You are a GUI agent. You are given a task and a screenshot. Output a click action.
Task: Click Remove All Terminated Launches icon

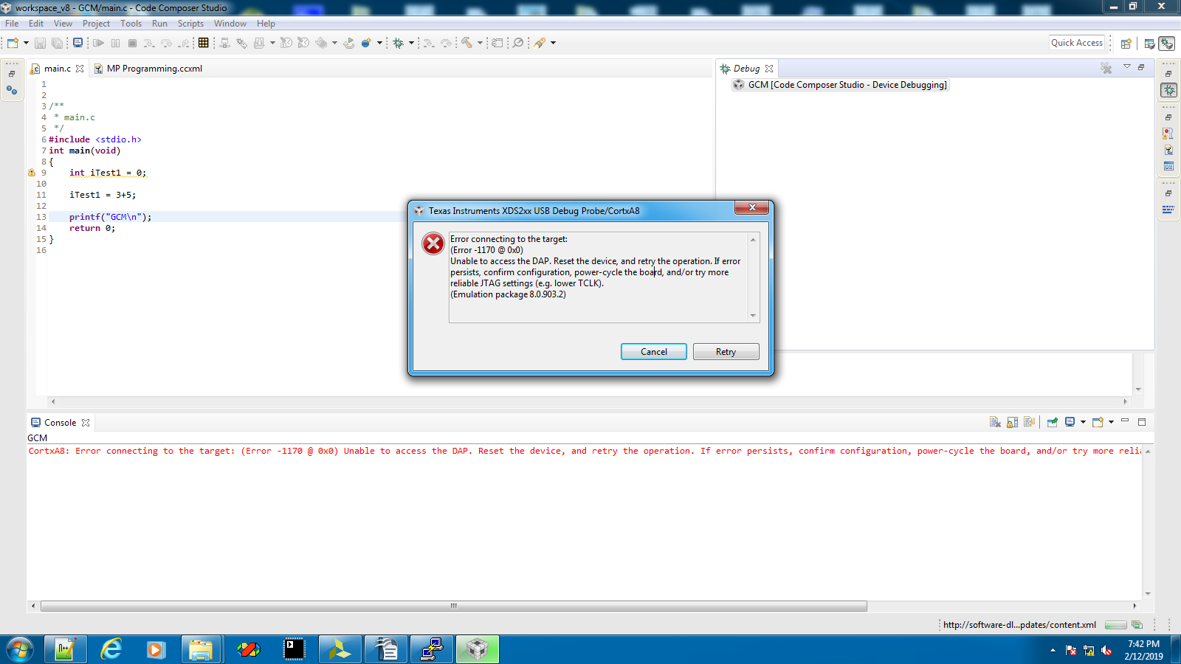[1106, 68]
